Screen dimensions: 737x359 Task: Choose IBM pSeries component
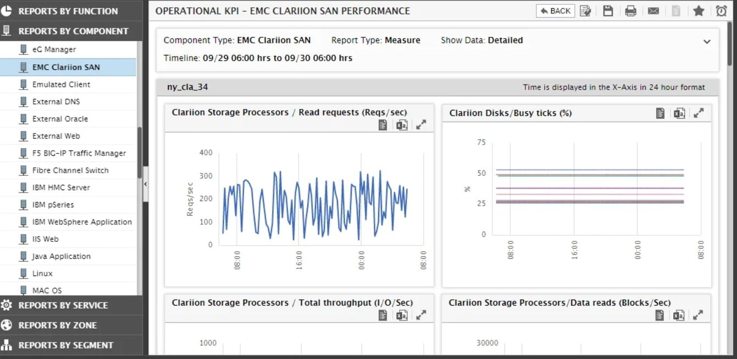tap(68, 205)
